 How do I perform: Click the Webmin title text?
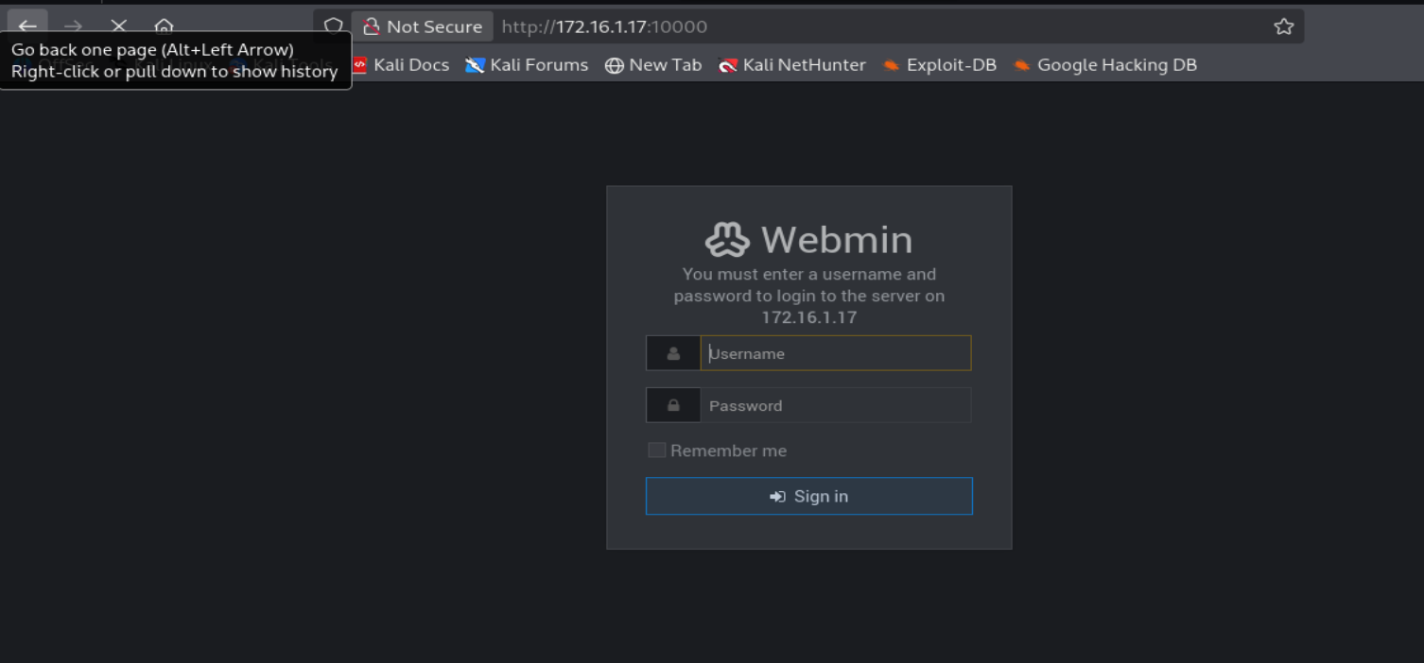837,240
